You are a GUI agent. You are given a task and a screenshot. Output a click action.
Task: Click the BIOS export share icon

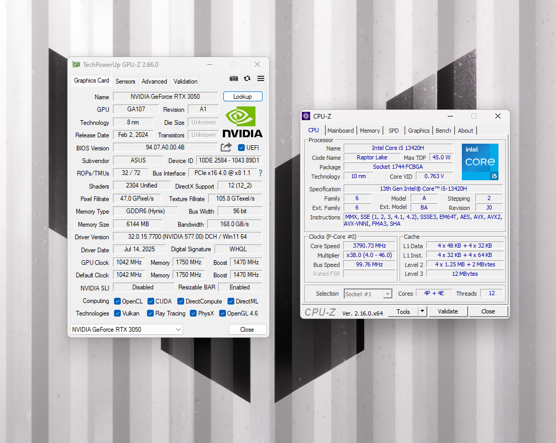click(226, 147)
